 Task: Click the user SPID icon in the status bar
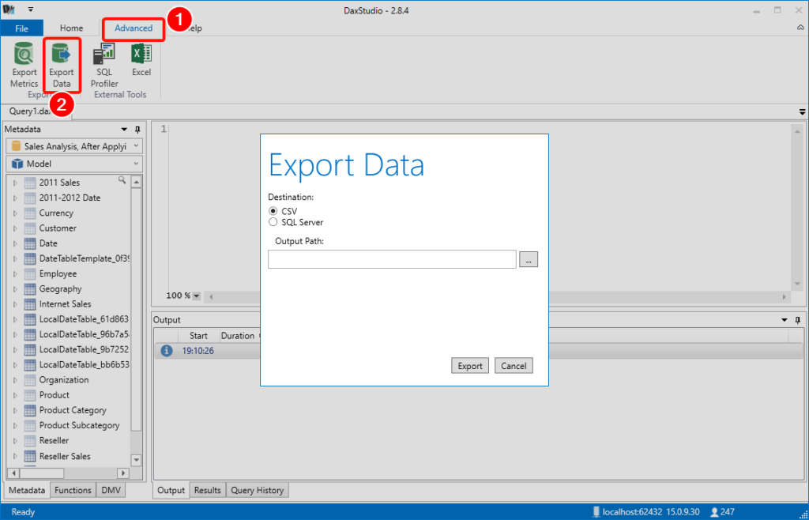click(x=714, y=512)
